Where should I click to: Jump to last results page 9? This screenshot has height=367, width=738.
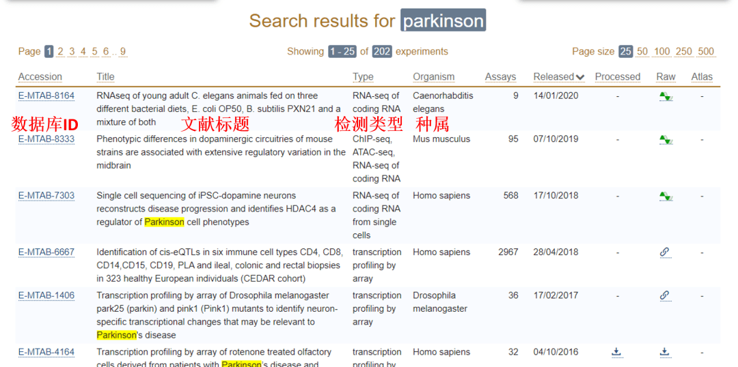click(x=123, y=51)
